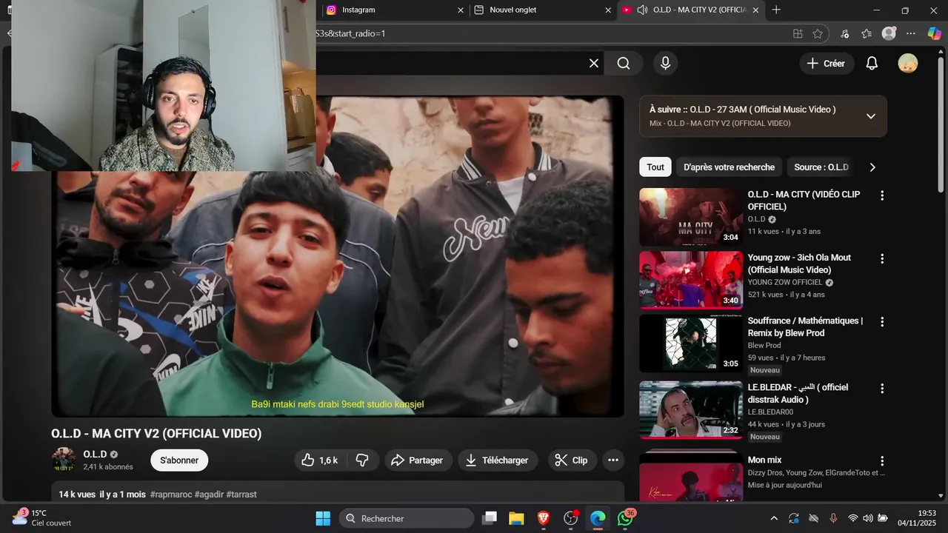This screenshot has height=533, width=948.
Task: Click the YouTube search magnifier button
Action: click(x=624, y=64)
